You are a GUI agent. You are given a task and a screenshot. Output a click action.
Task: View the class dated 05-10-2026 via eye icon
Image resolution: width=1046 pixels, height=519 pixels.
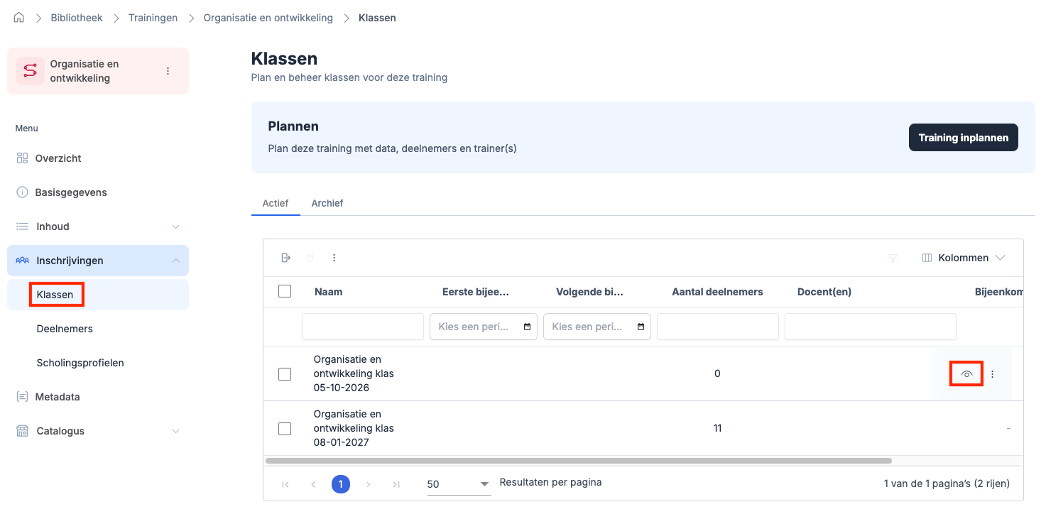966,374
